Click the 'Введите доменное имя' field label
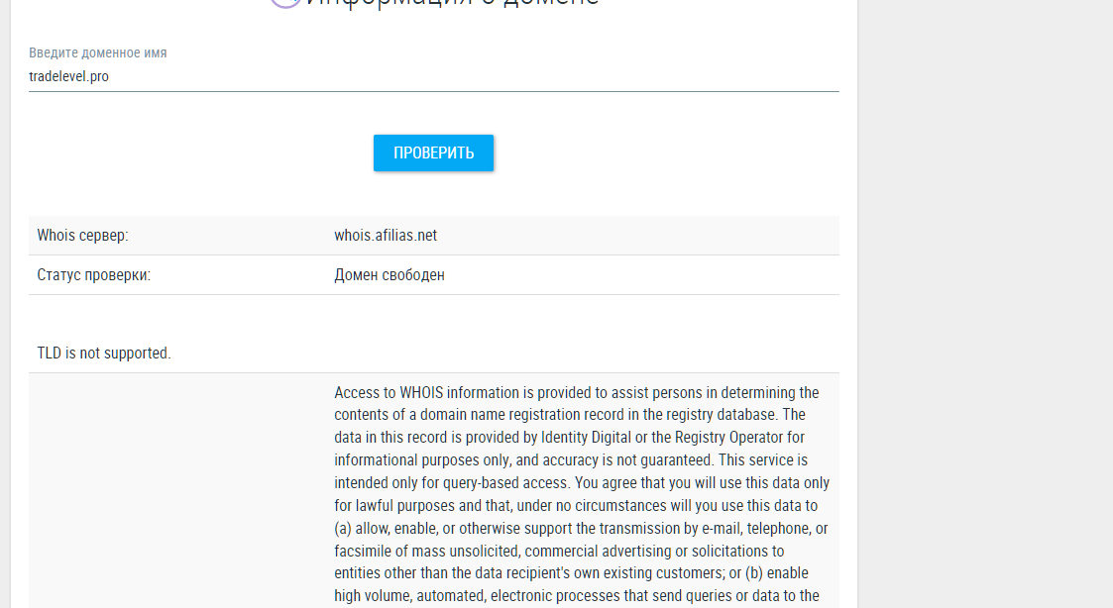Viewport: 1113px width, 608px height. point(98,52)
